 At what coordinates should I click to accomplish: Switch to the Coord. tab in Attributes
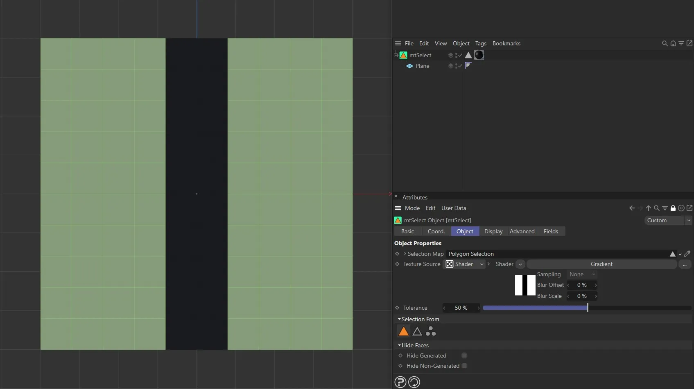point(436,231)
